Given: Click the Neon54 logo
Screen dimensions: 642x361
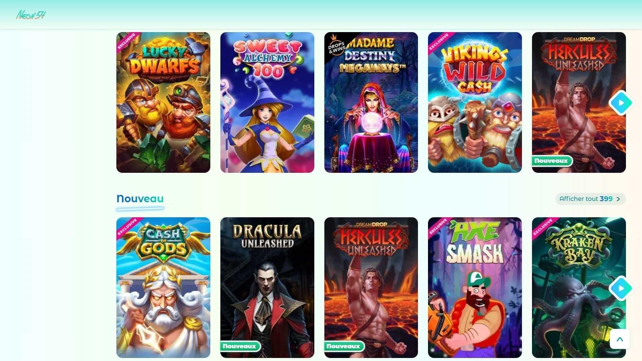Looking at the screenshot, I should tap(31, 15).
